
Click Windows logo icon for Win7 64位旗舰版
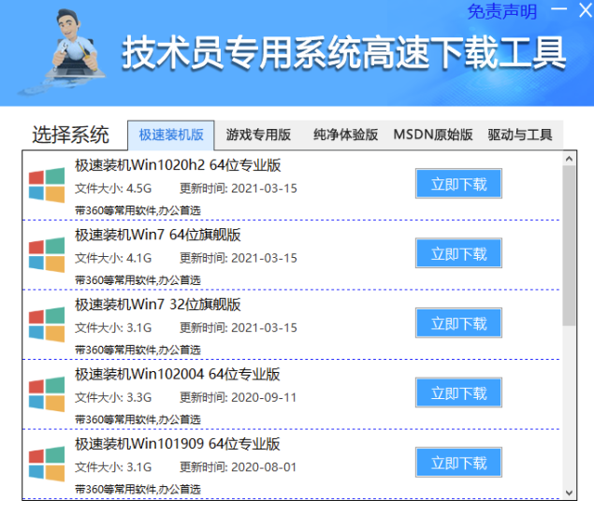click(x=47, y=255)
